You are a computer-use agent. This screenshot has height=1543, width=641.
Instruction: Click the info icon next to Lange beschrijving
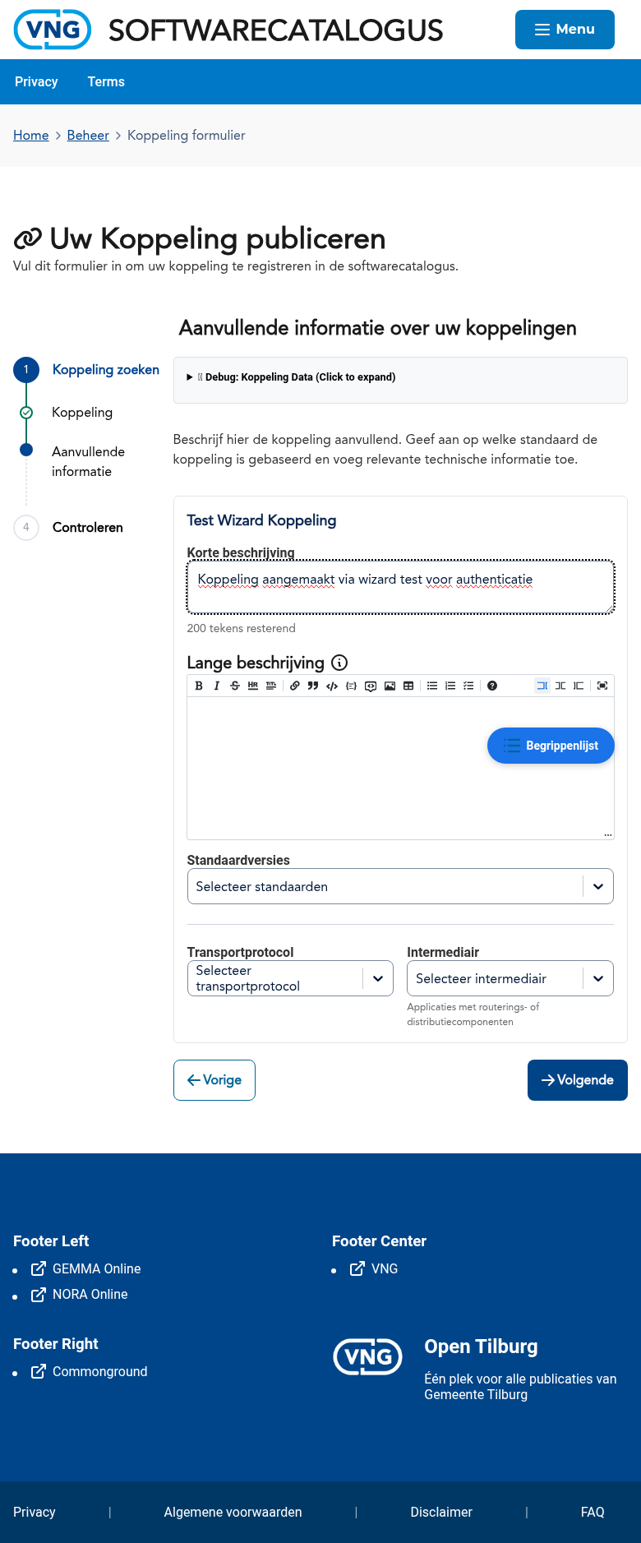pyautogui.click(x=340, y=663)
